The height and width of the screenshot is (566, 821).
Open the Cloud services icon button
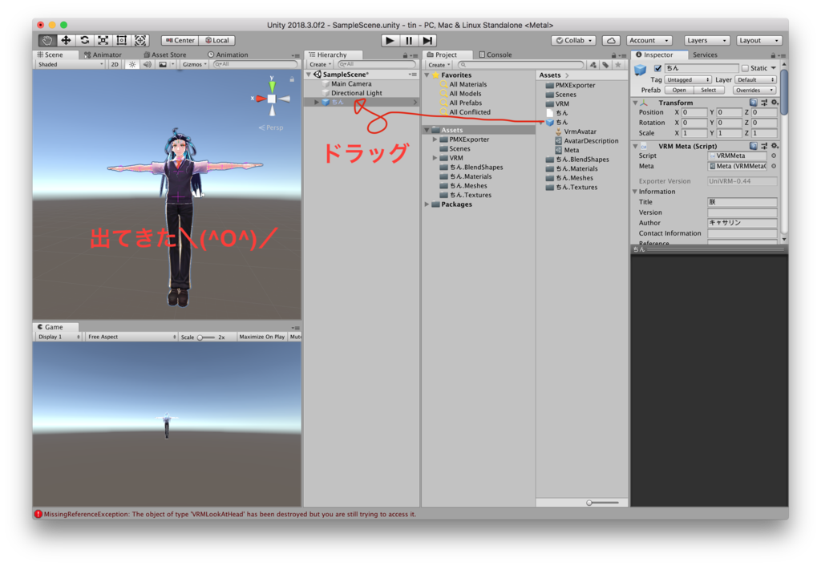coord(611,40)
